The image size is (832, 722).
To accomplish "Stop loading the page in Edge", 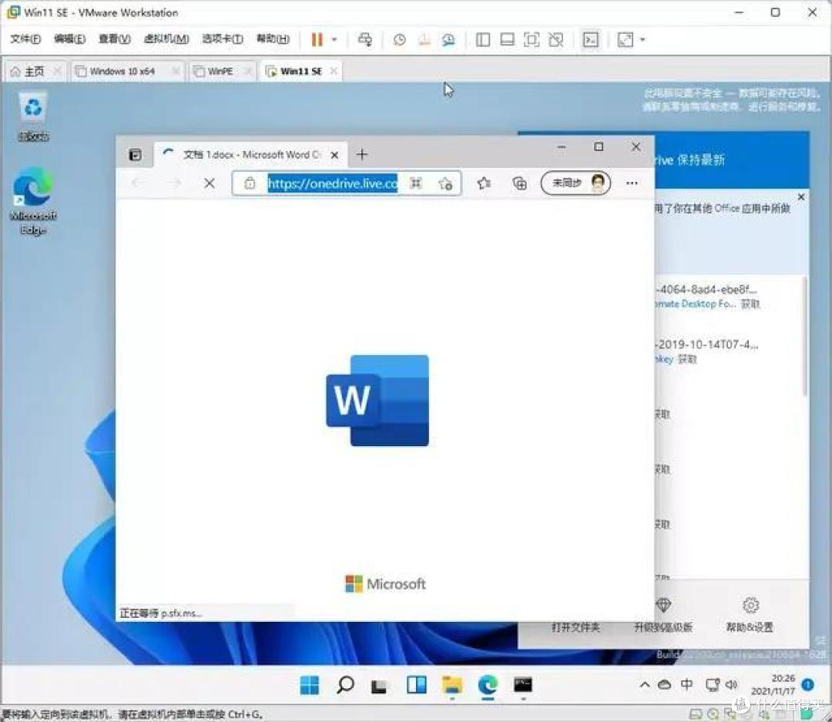I will click(x=210, y=183).
